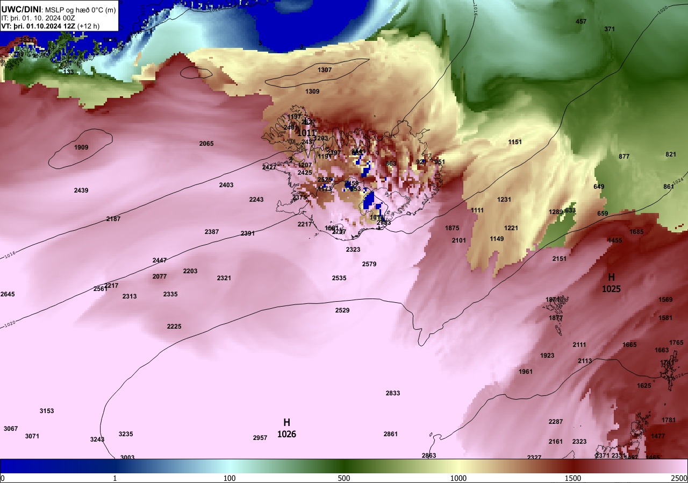Click the 1875 height value
Viewport: 688px width, 483px height.
(452, 228)
